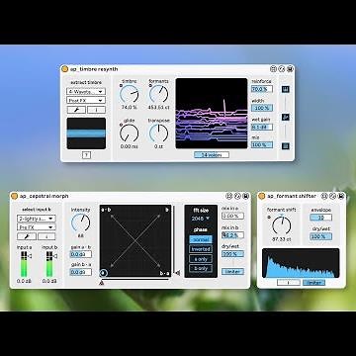Click the first title-bar icon of formant shifter
Image resolution: width=356 pixels, height=356 pixels.
(x=324, y=196)
